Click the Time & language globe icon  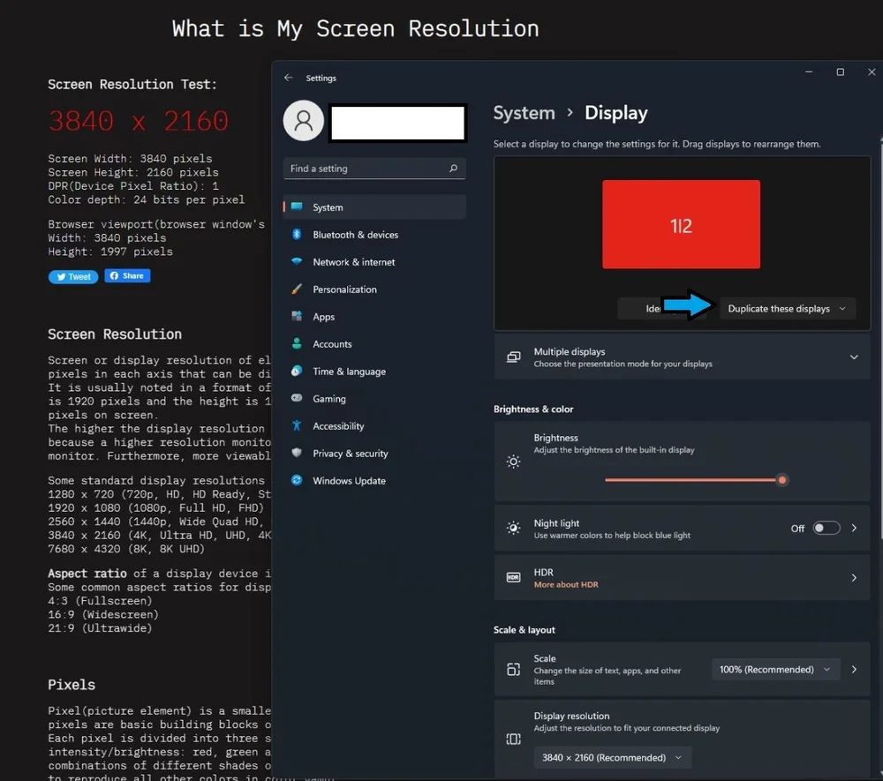coord(297,371)
